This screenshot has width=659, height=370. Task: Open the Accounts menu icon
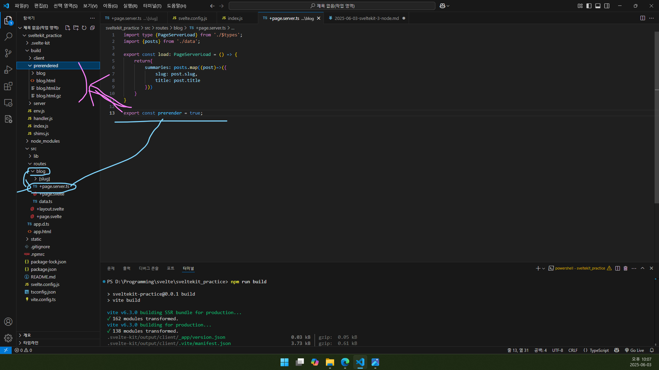[x=8, y=322]
